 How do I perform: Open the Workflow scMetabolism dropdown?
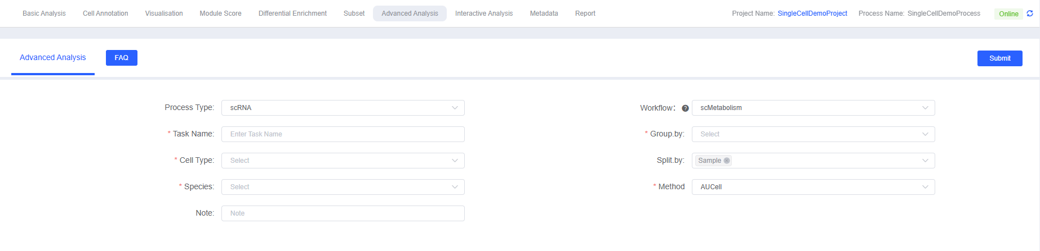pos(812,108)
